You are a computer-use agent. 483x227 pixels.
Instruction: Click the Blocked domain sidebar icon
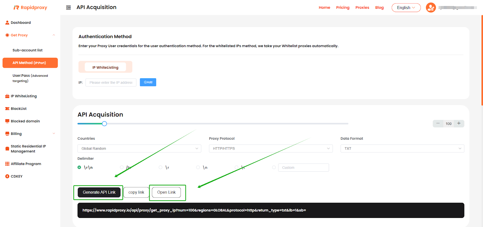coord(7,121)
